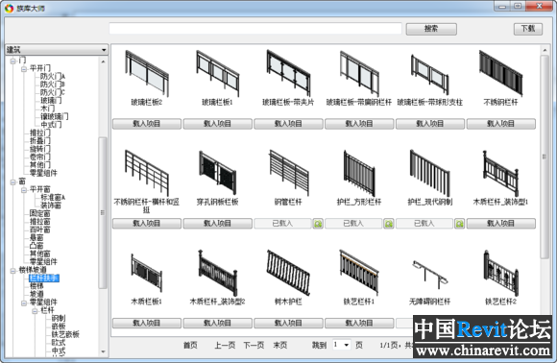Go to 末页 last page
The image size is (557, 363).
pos(279,345)
